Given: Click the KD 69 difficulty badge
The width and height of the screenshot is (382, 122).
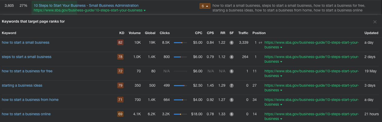Looking at the screenshot, I should pyautogui.click(x=120, y=114).
